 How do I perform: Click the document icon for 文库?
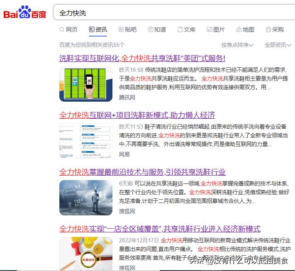[x=180, y=29]
